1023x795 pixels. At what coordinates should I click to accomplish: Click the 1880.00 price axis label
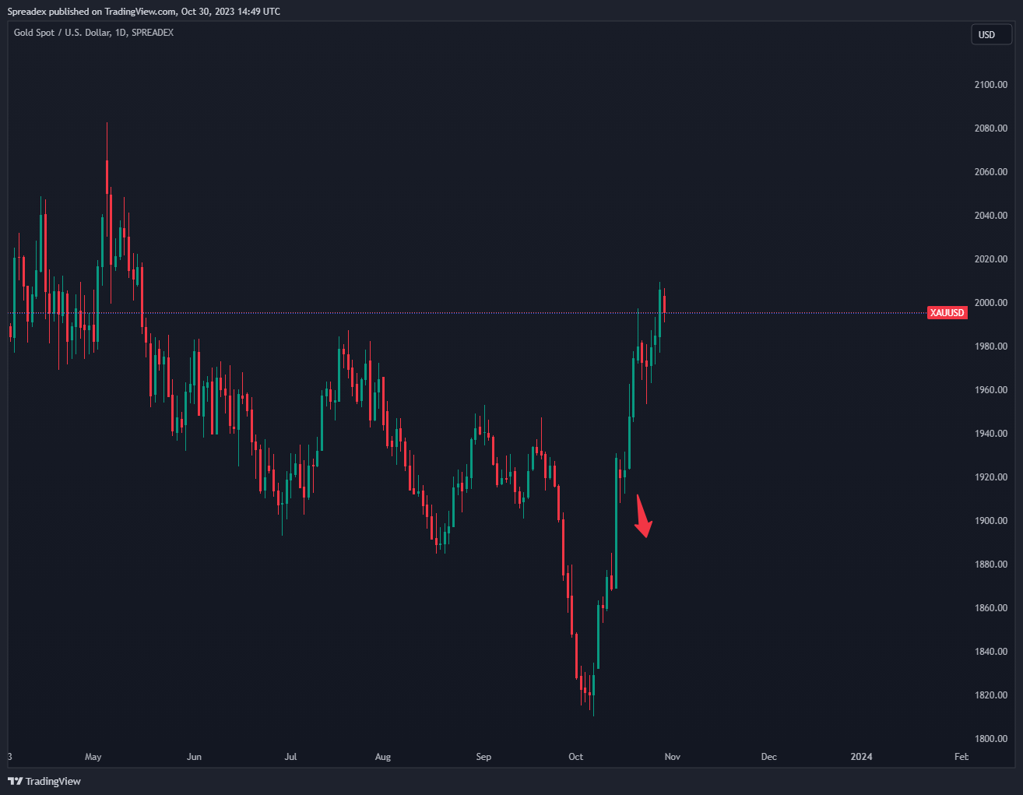click(990, 564)
